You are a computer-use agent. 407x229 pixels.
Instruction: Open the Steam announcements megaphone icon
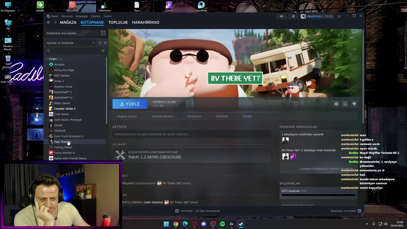[281, 16]
